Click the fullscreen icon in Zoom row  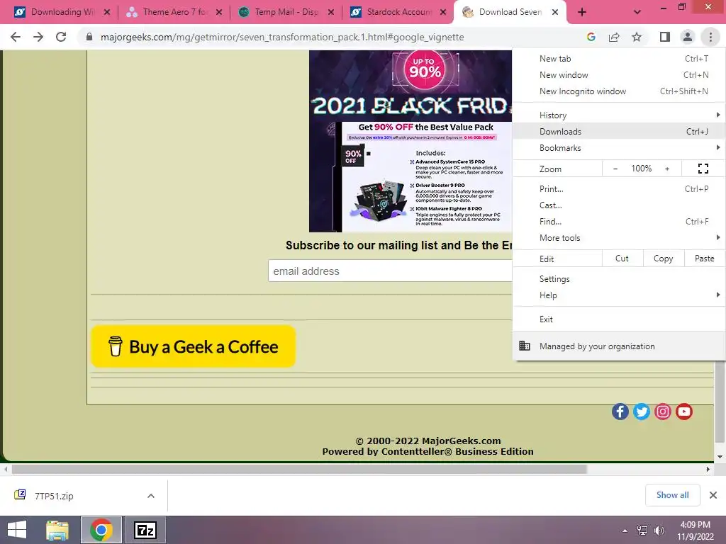click(x=703, y=169)
